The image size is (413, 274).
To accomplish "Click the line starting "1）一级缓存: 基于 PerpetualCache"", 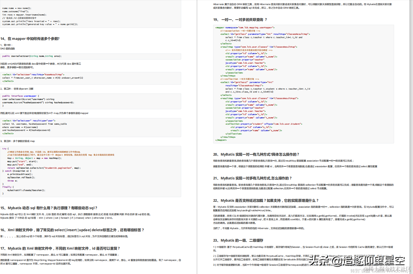I will click(x=303, y=249).
